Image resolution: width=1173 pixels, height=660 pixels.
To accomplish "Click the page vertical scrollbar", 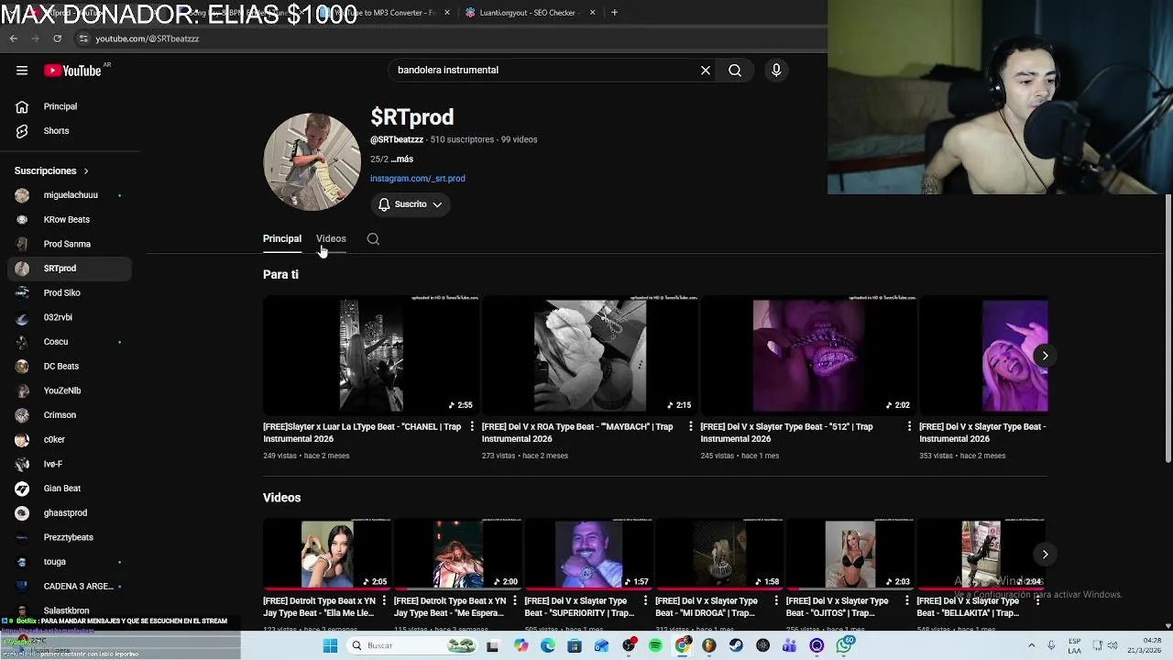I will (1168, 330).
